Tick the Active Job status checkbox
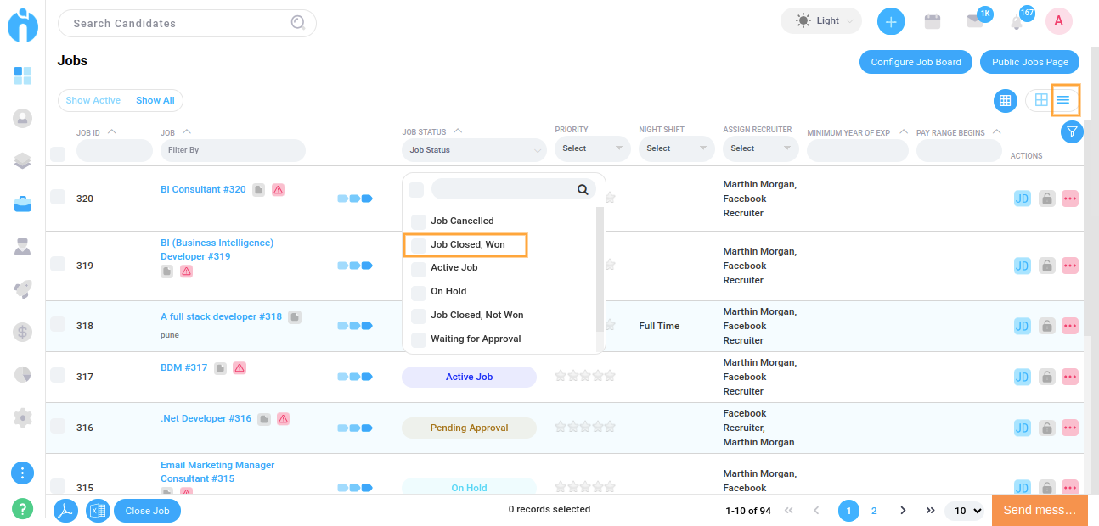This screenshot has width=1099, height=526. 419,268
